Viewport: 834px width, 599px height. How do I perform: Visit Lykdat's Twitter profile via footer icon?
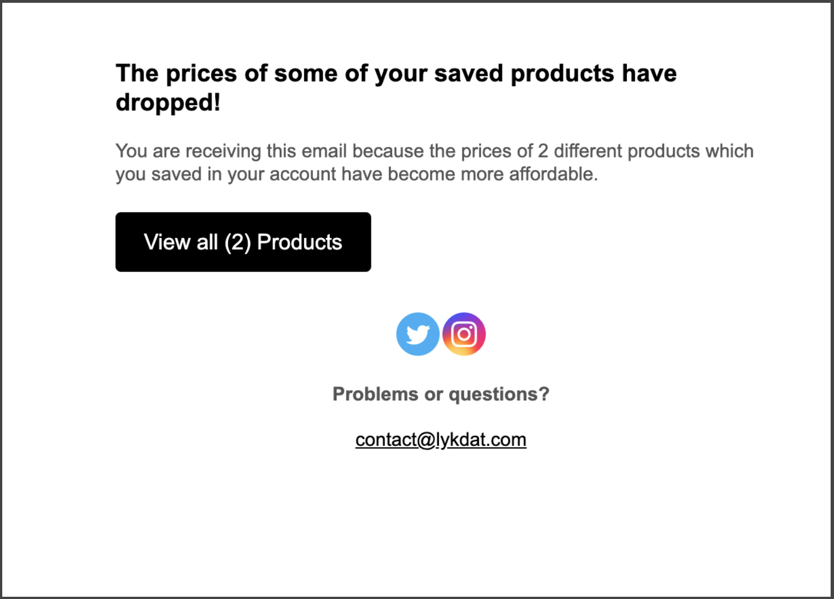tap(418, 334)
